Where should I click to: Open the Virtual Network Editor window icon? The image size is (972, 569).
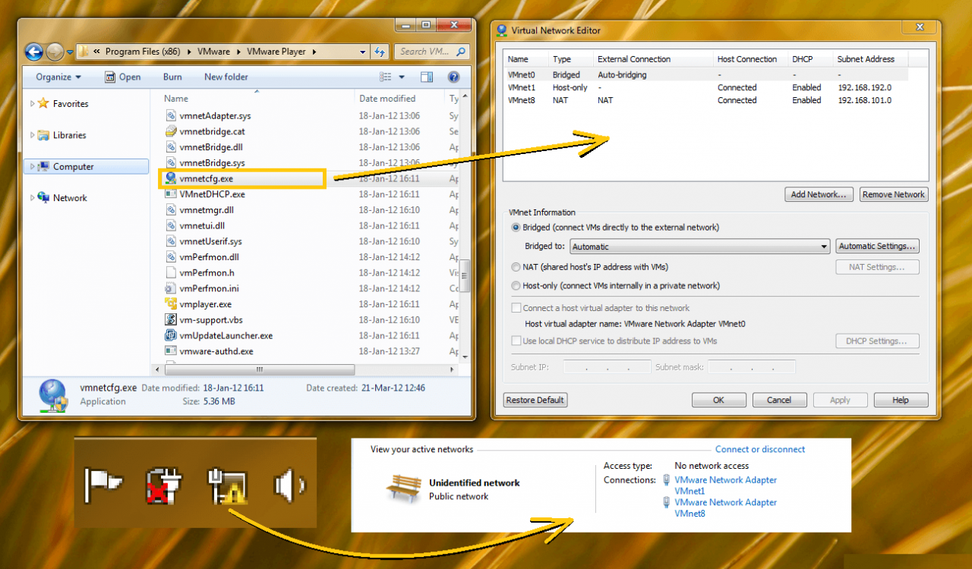click(x=501, y=30)
